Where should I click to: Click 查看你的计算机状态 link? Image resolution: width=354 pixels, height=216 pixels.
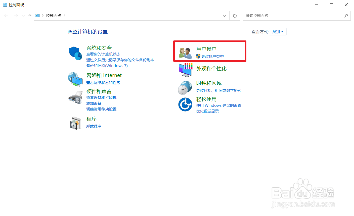(103, 54)
